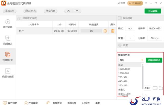Delete 短片 with trash icon

[x=113, y=31]
